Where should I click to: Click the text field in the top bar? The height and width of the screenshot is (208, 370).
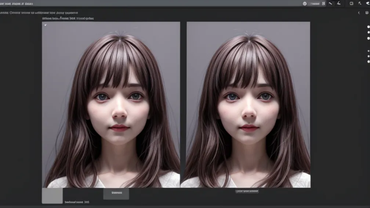coord(315,4)
